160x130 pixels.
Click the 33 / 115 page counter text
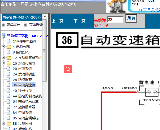[x=101, y=26]
